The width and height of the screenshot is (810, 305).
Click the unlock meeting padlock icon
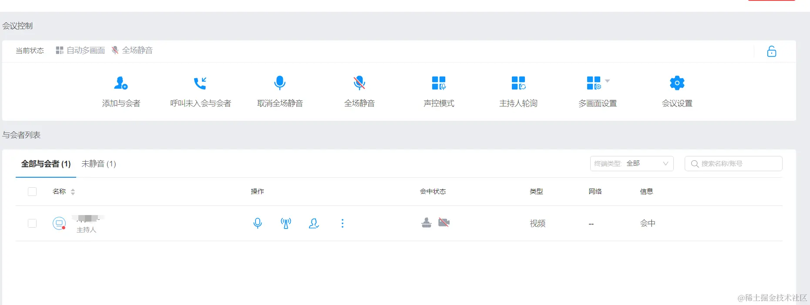(772, 51)
